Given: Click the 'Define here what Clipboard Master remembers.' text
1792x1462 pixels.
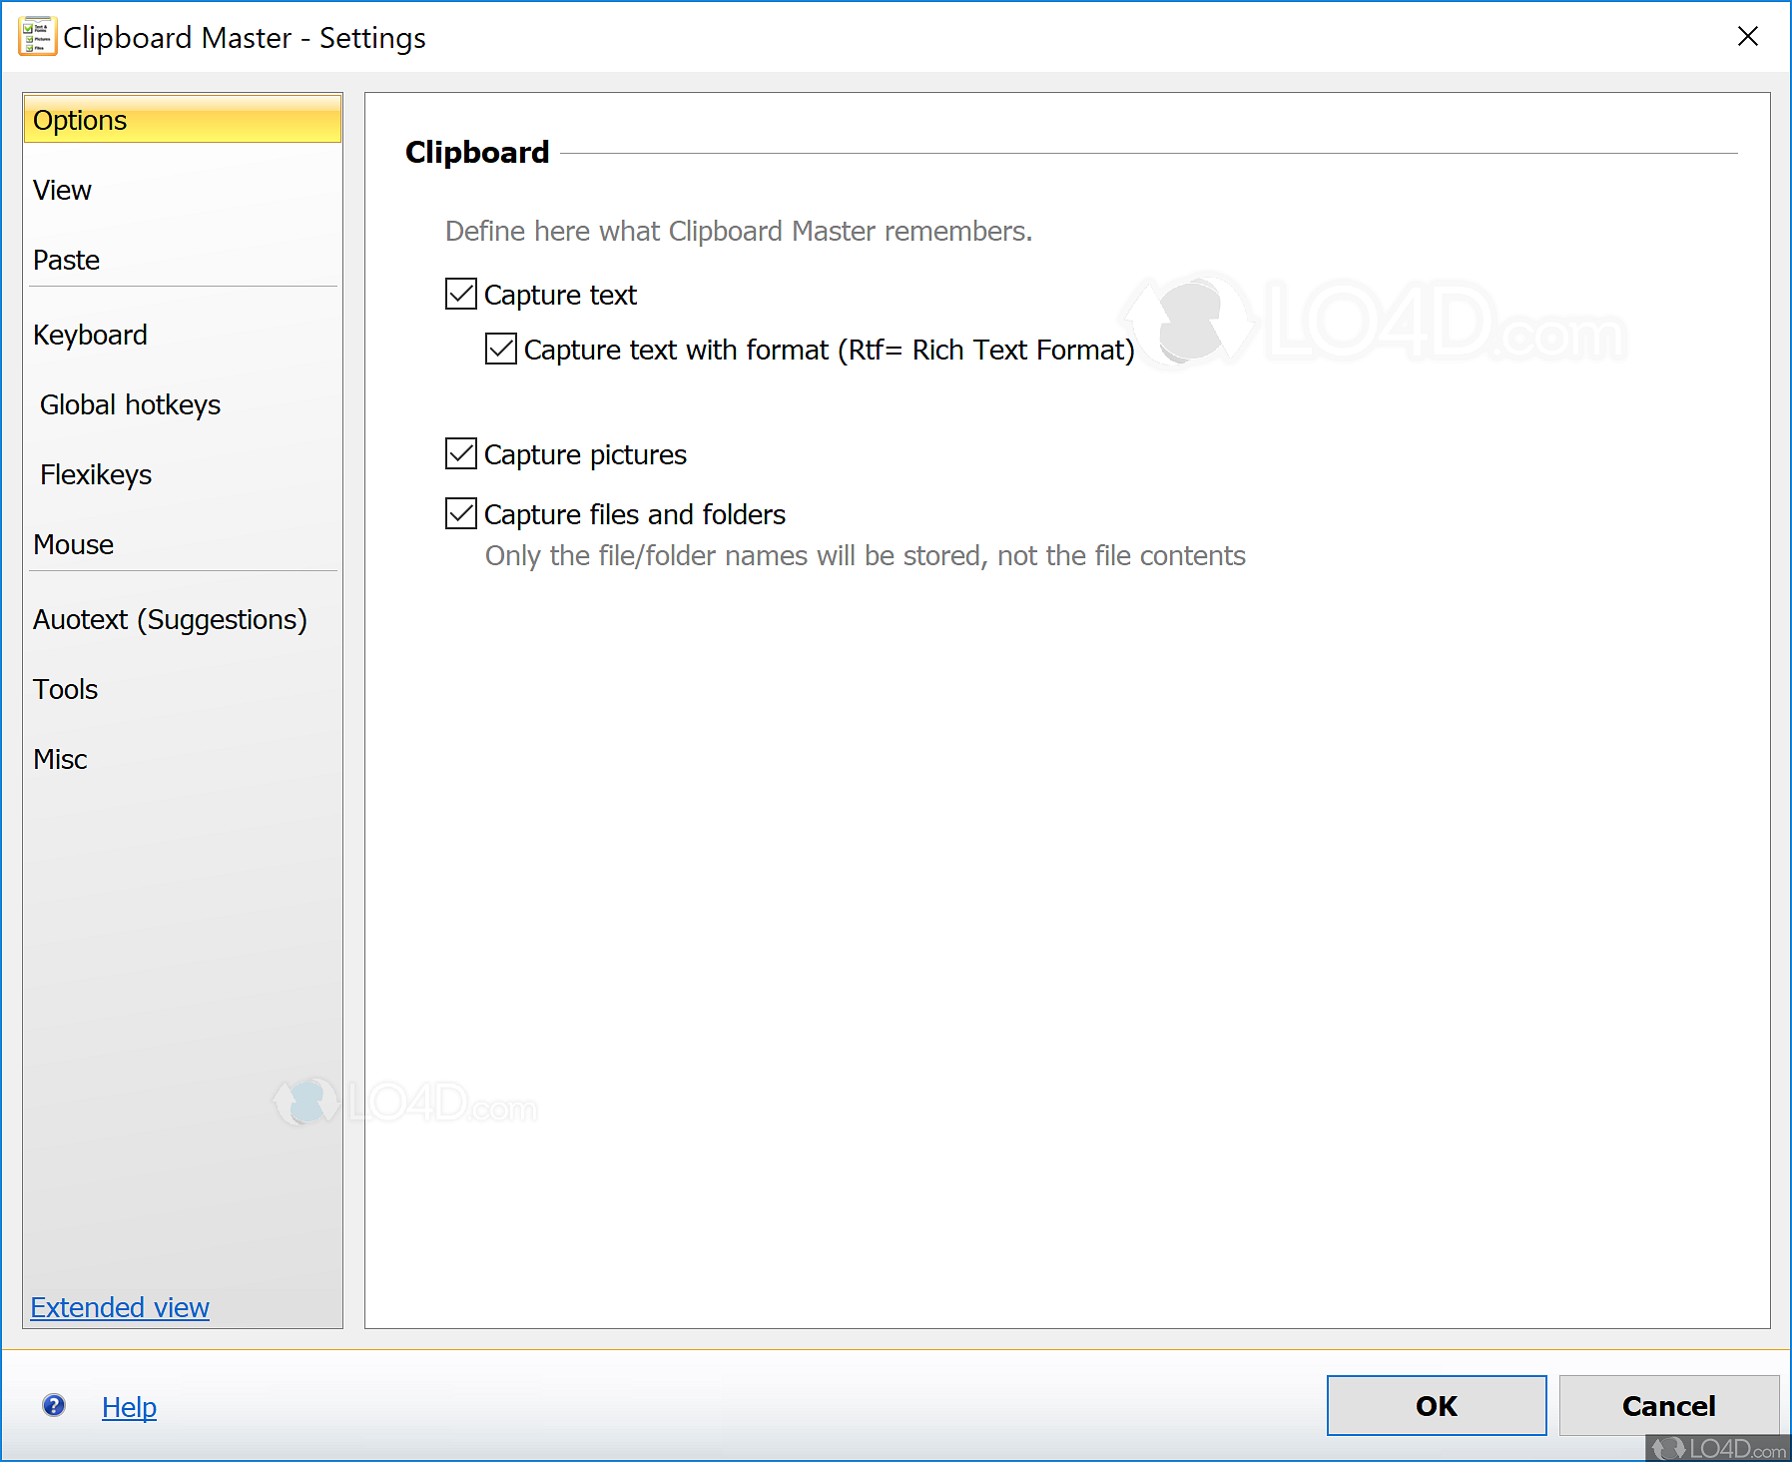Looking at the screenshot, I should tap(739, 231).
